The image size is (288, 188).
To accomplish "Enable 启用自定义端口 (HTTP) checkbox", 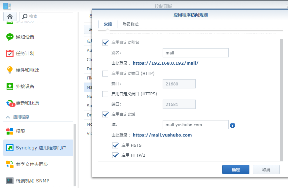I will pos(105,74).
